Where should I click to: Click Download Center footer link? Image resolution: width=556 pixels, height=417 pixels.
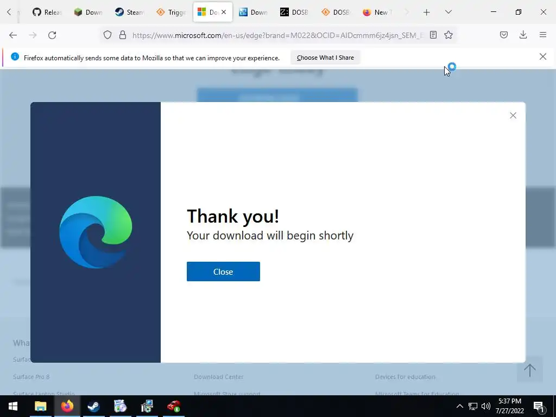218,377
